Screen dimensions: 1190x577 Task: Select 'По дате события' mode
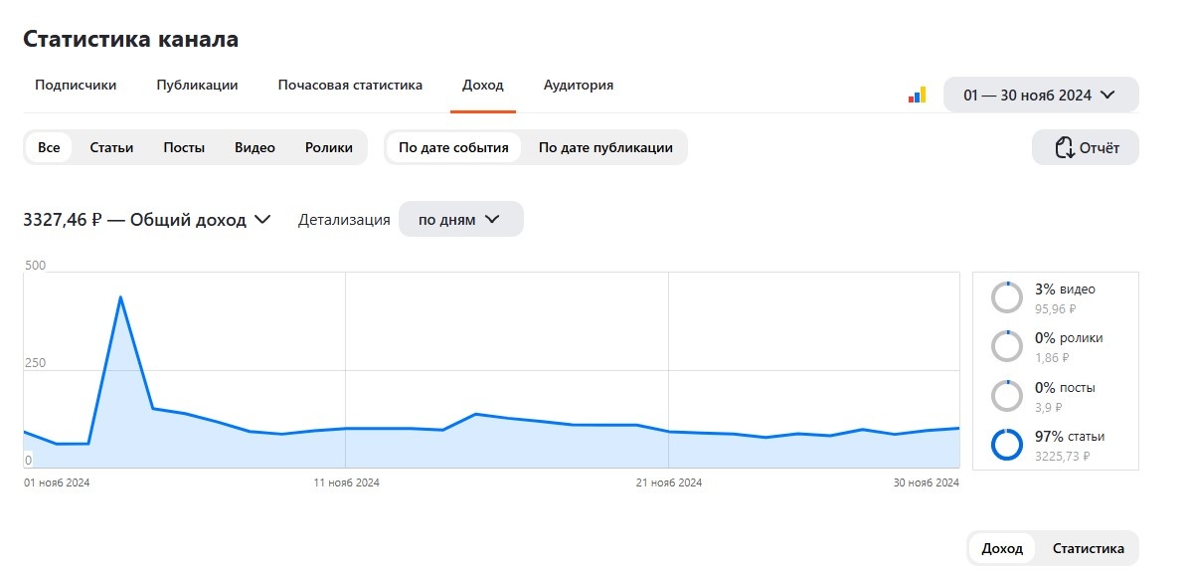point(453,148)
